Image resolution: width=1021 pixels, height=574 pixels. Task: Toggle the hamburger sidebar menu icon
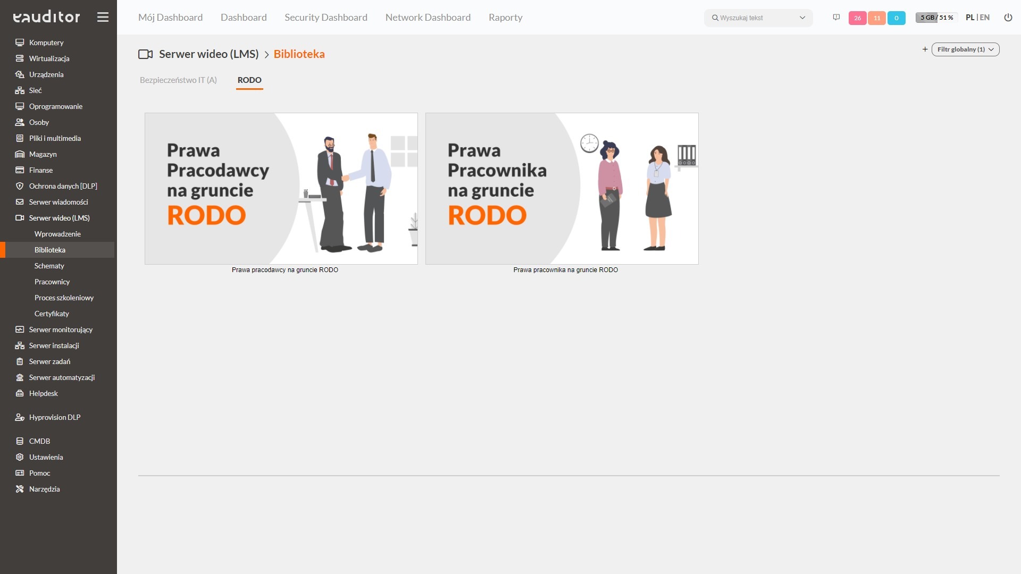[x=103, y=18]
